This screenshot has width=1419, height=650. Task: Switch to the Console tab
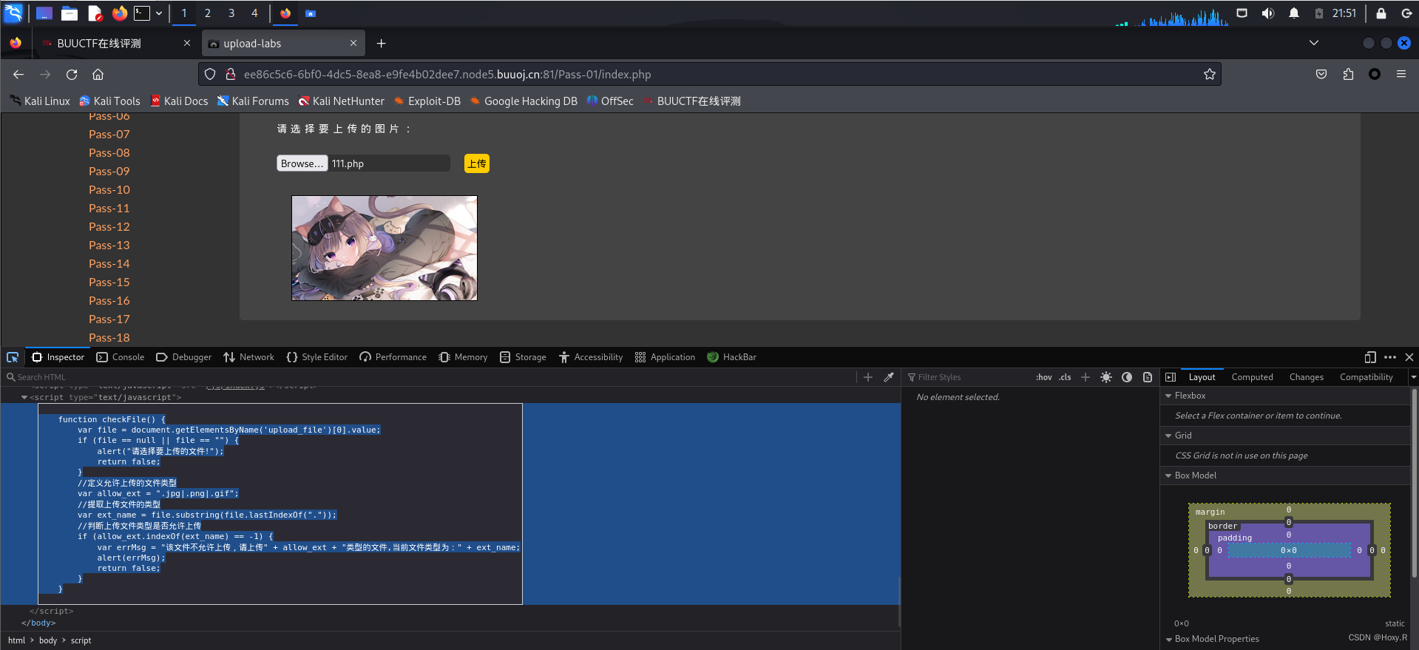[x=121, y=357]
